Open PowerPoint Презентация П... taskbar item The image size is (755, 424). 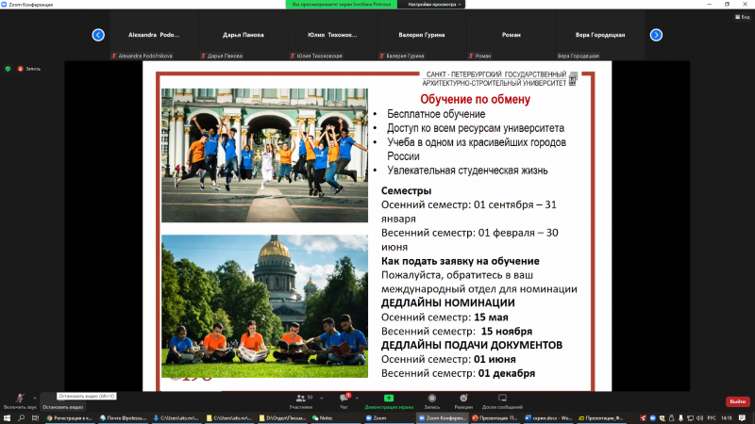[495, 418]
